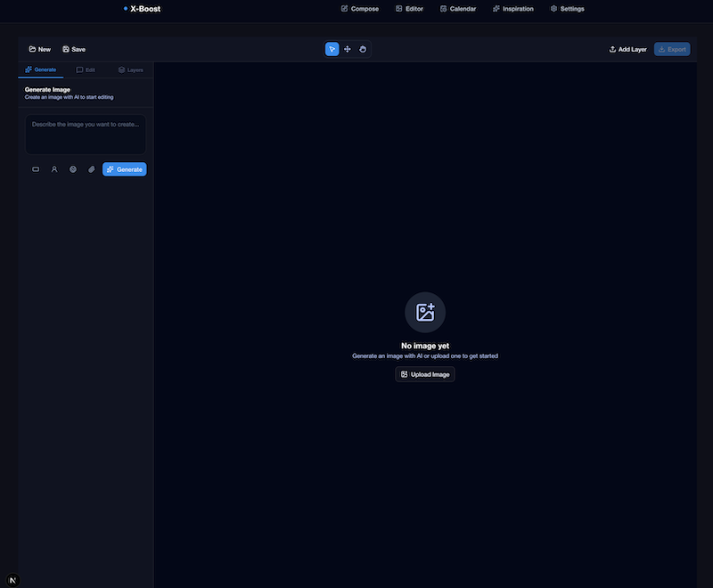Image resolution: width=713 pixels, height=588 pixels.
Task: Click the circular style icon below prompt
Action: point(73,169)
